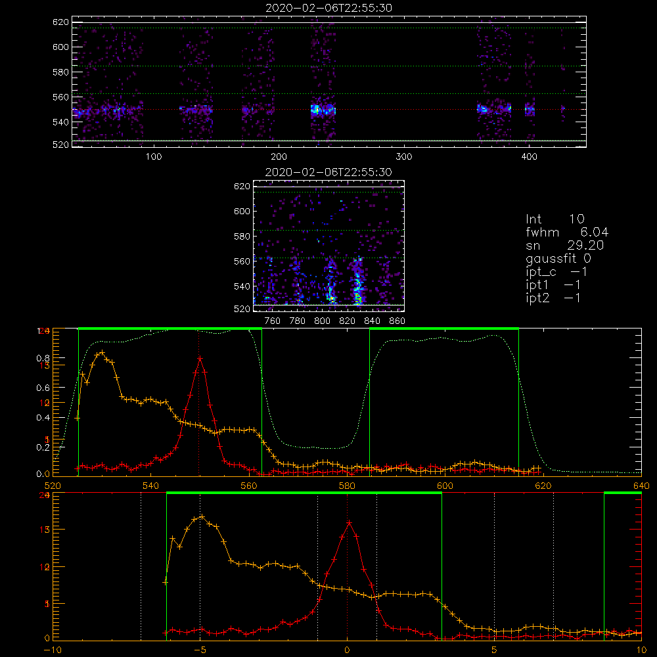Click x-axis label 200 on top spectrogram
The image size is (657, 657).
(279, 157)
